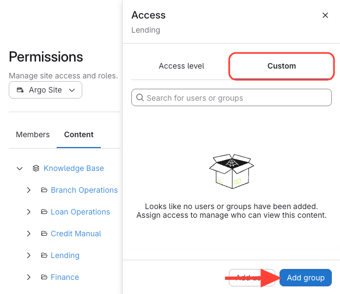Click the site icon beside Argo Site
Viewport: 340px width, 294px height.
pyautogui.click(x=21, y=90)
